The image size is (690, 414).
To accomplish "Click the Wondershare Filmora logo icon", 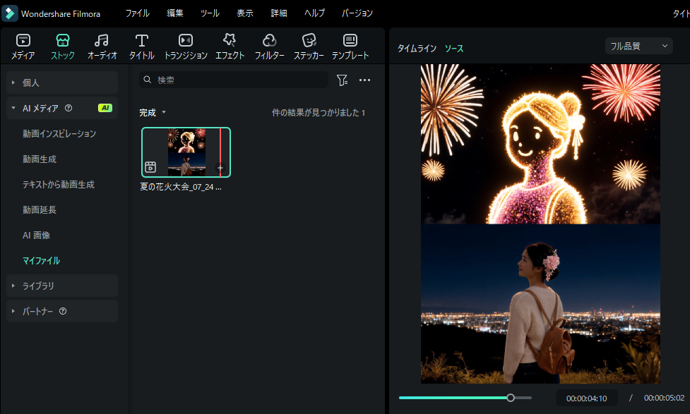I will click(x=9, y=13).
